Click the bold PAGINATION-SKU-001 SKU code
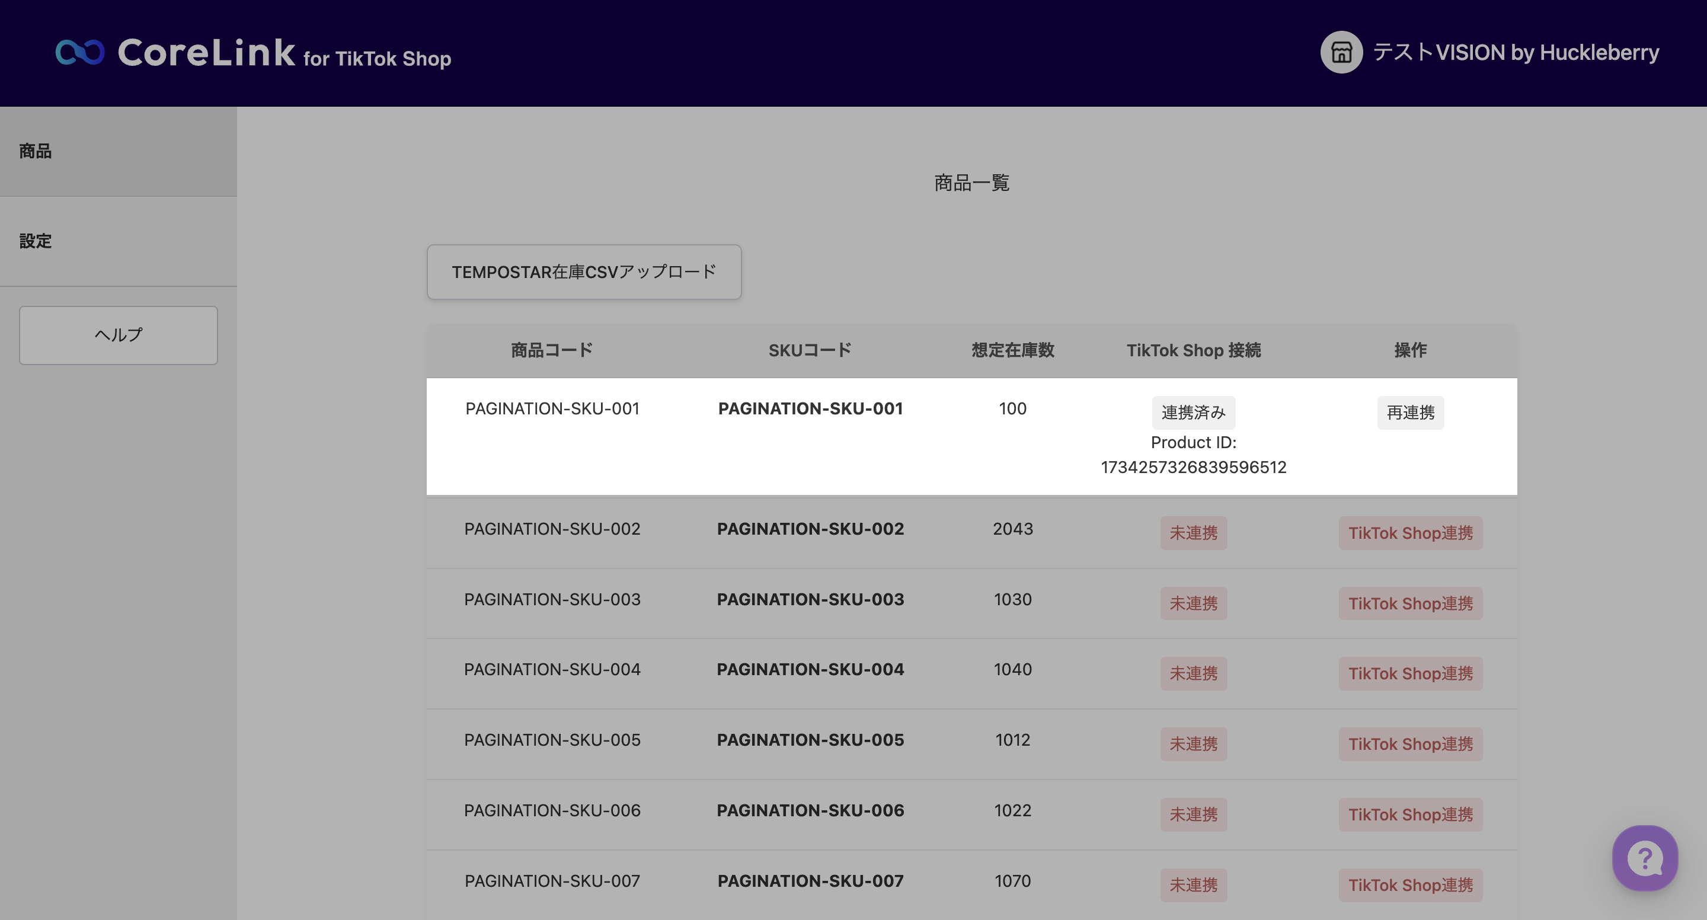The height and width of the screenshot is (920, 1707). (x=810, y=408)
